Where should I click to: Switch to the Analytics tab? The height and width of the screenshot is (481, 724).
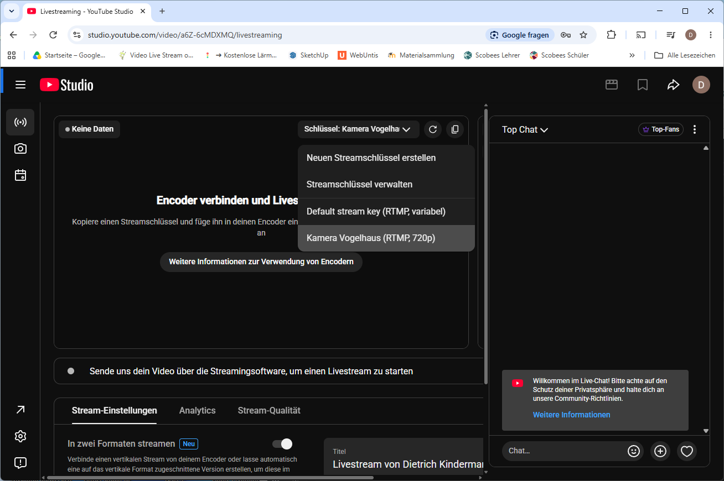pos(198,411)
